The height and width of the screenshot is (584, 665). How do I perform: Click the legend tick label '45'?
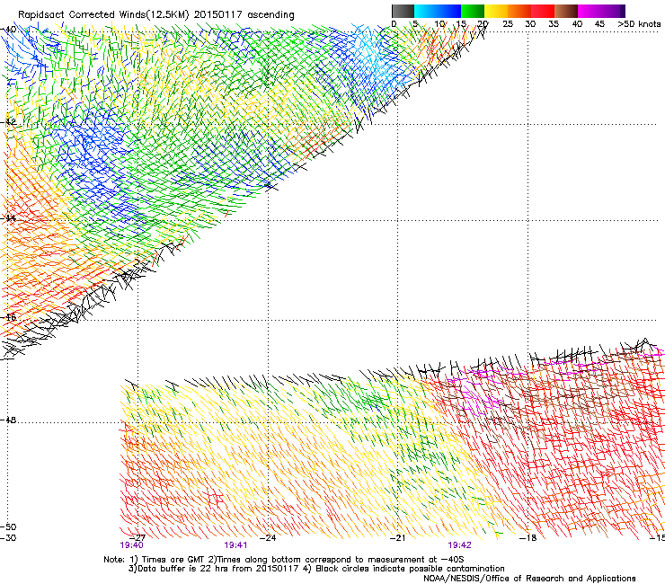click(599, 24)
